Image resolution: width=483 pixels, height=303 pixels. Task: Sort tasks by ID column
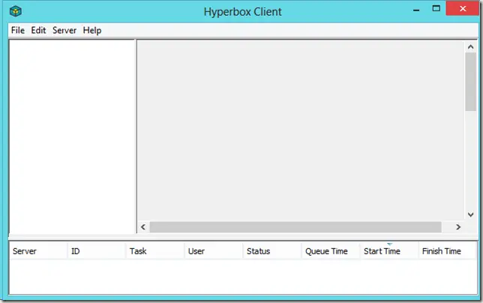[97, 251]
